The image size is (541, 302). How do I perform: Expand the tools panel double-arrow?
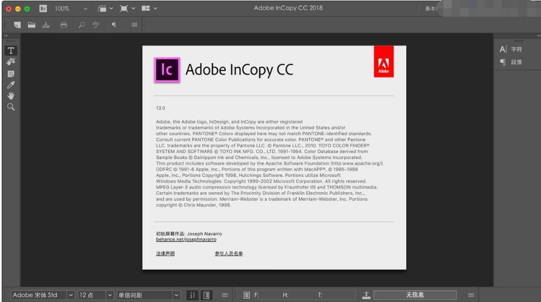(6, 36)
